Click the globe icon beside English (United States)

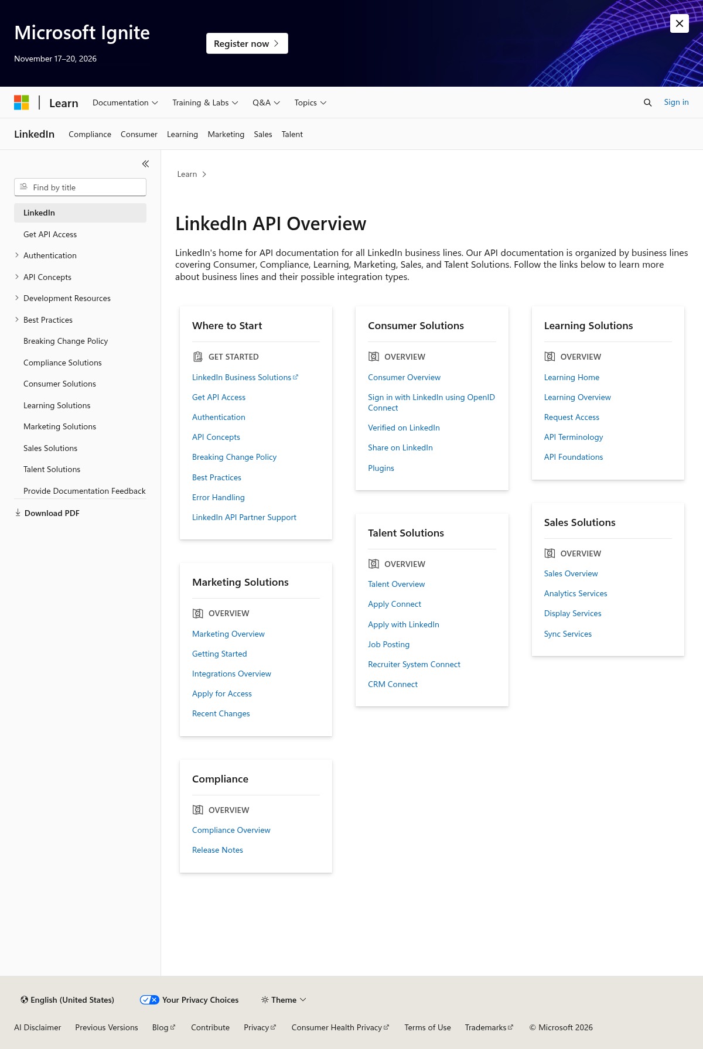pos(24,1000)
